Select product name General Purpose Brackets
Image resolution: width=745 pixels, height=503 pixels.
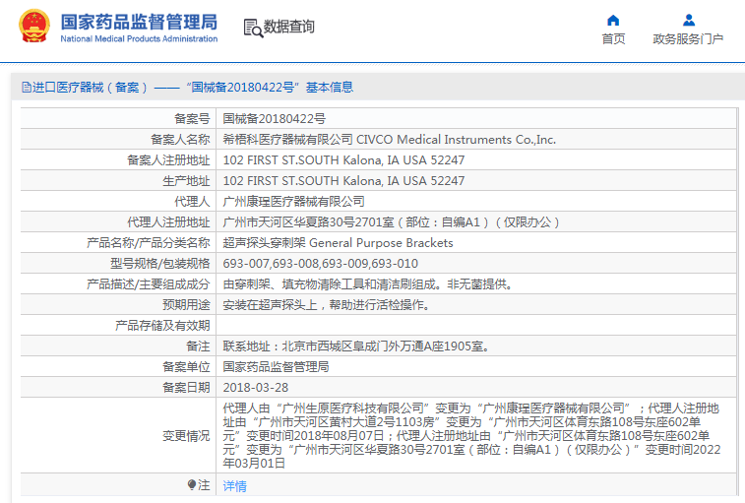(x=381, y=243)
